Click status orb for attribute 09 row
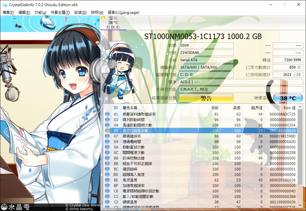Image resolution: width=306 pixels, height=211 pixels. [107, 142]
